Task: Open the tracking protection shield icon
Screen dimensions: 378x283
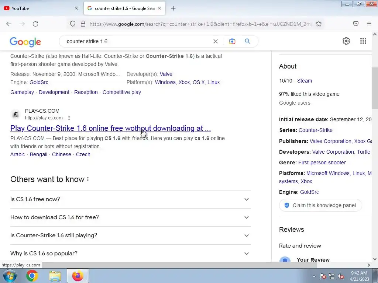Action: (73, 24)
